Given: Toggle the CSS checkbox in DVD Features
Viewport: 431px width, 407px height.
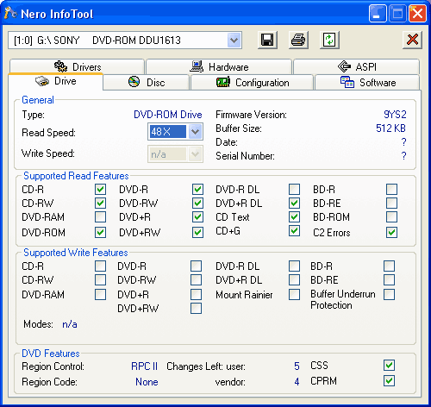Looking at the screenshot, I should click(389, 366).
